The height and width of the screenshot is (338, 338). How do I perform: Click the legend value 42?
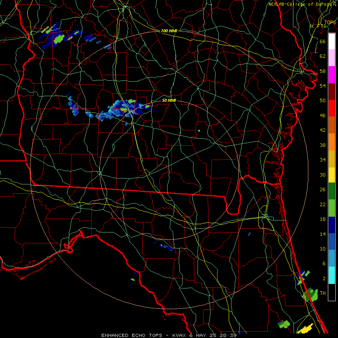[323, 130]
